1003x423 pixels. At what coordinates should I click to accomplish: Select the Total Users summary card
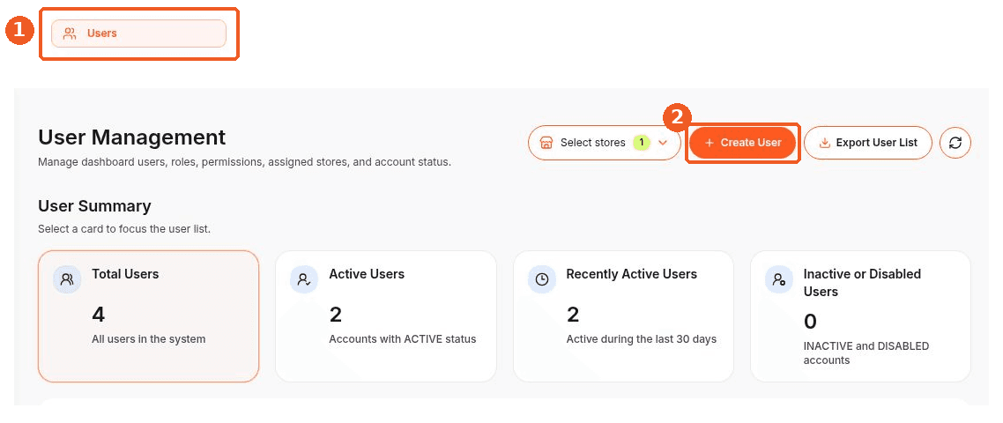(x=148, y=316)
